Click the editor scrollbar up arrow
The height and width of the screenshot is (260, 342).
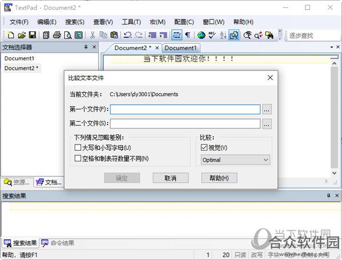click(335, 64)
